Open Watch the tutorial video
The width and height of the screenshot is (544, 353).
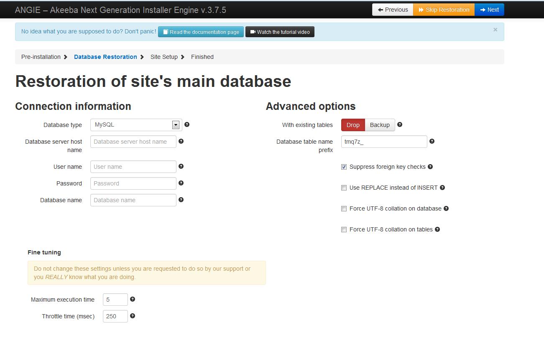pyautogui.click(x=280, y=32)
